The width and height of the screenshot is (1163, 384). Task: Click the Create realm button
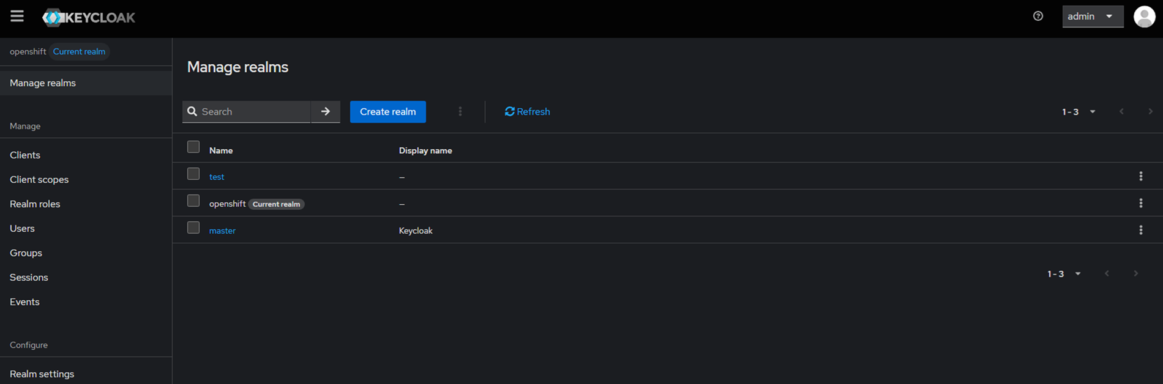tap(387, 112)
